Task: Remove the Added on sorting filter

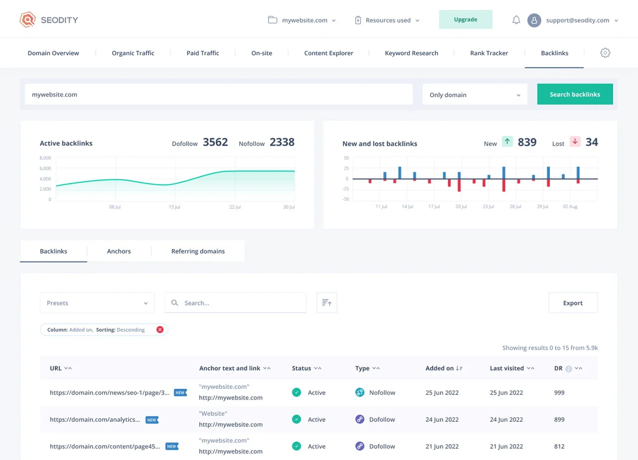Action: point(160,330)
